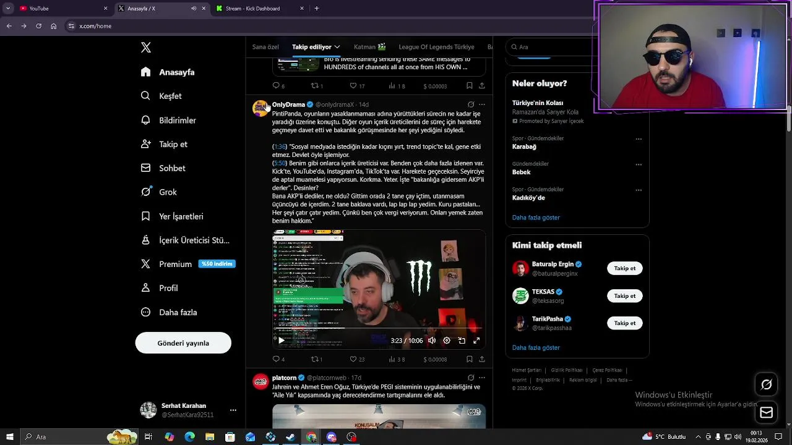Viewport: 792px width, 445px height.
Task: Switch to the Sana özel tab
Action: 265,47
